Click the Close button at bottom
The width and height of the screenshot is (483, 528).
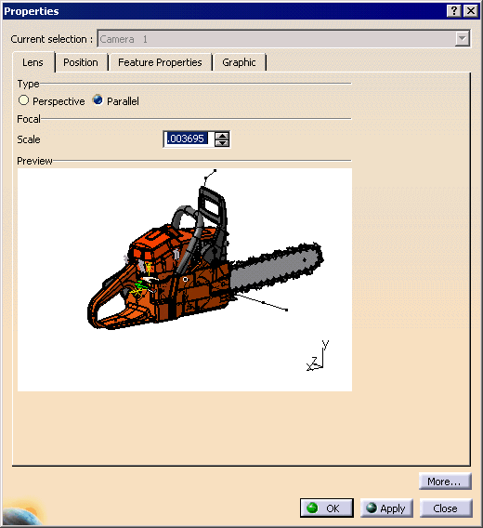(445, 508)
